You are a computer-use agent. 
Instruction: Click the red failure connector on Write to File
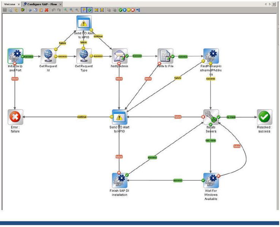click(x=159, y=64)
